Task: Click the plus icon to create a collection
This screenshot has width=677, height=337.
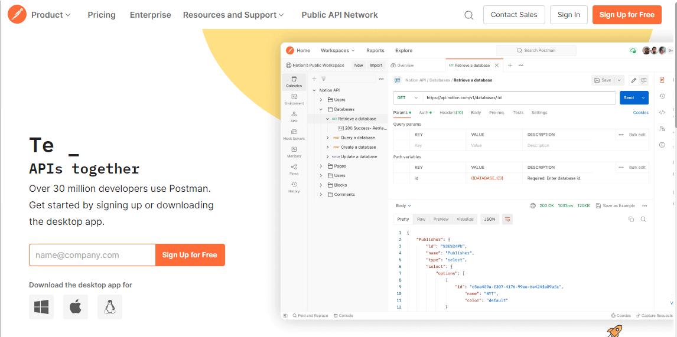Action: [314, 79]
